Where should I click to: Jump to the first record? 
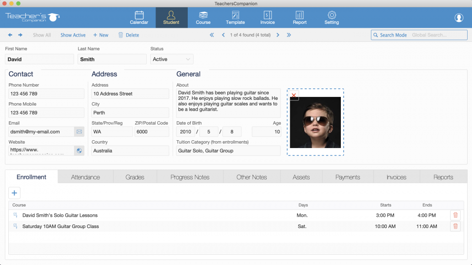(212, 35)
